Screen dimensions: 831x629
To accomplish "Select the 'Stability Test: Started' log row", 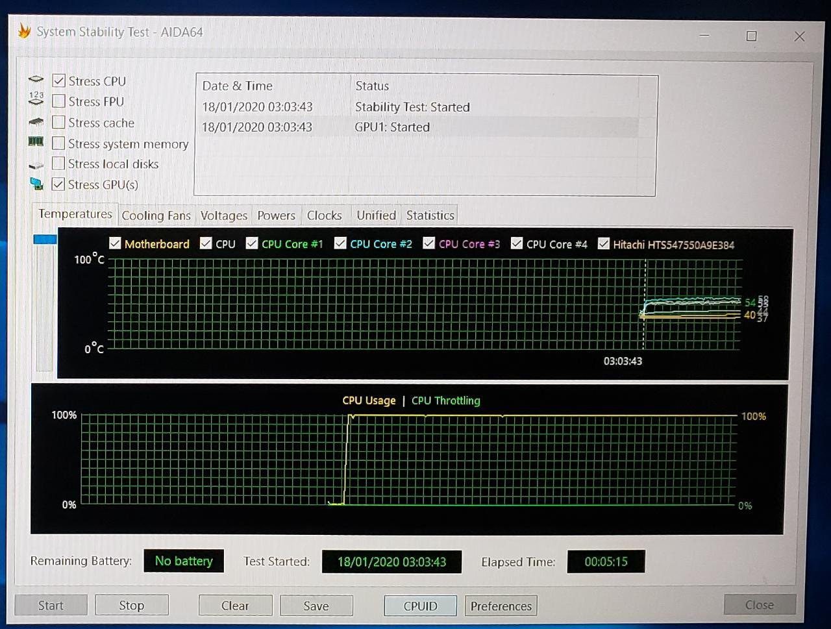I will [x=417, y=106].
